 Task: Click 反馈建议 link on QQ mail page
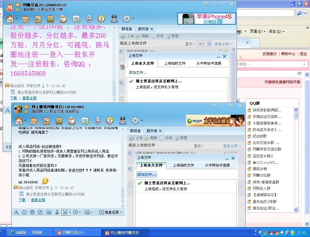[269, 54]
